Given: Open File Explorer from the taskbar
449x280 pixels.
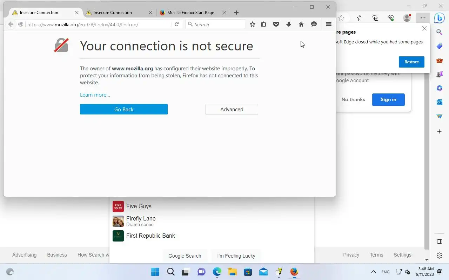Looking at the screenshot, I should click(x=232, y=272).
